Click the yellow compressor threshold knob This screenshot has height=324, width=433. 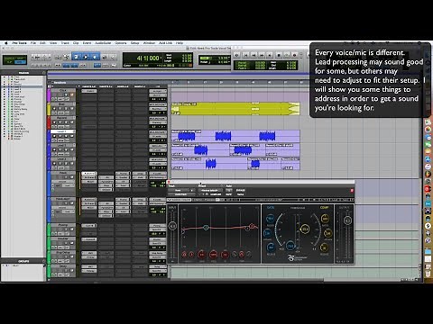pyautogui.click(x=305, y=229)
